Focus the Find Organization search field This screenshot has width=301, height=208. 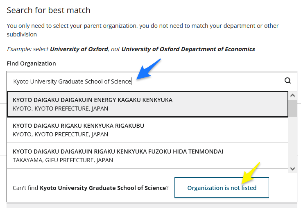[x=146, y=81]
